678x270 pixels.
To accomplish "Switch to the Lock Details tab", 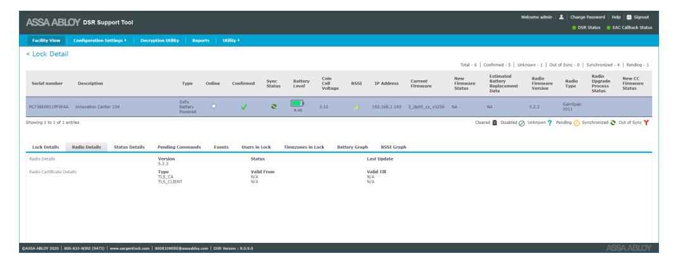I will pyautogui.click(x=46, y=147).
